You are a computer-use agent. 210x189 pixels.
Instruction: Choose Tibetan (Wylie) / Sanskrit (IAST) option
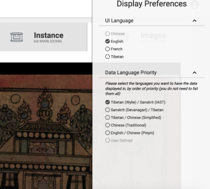107,102
